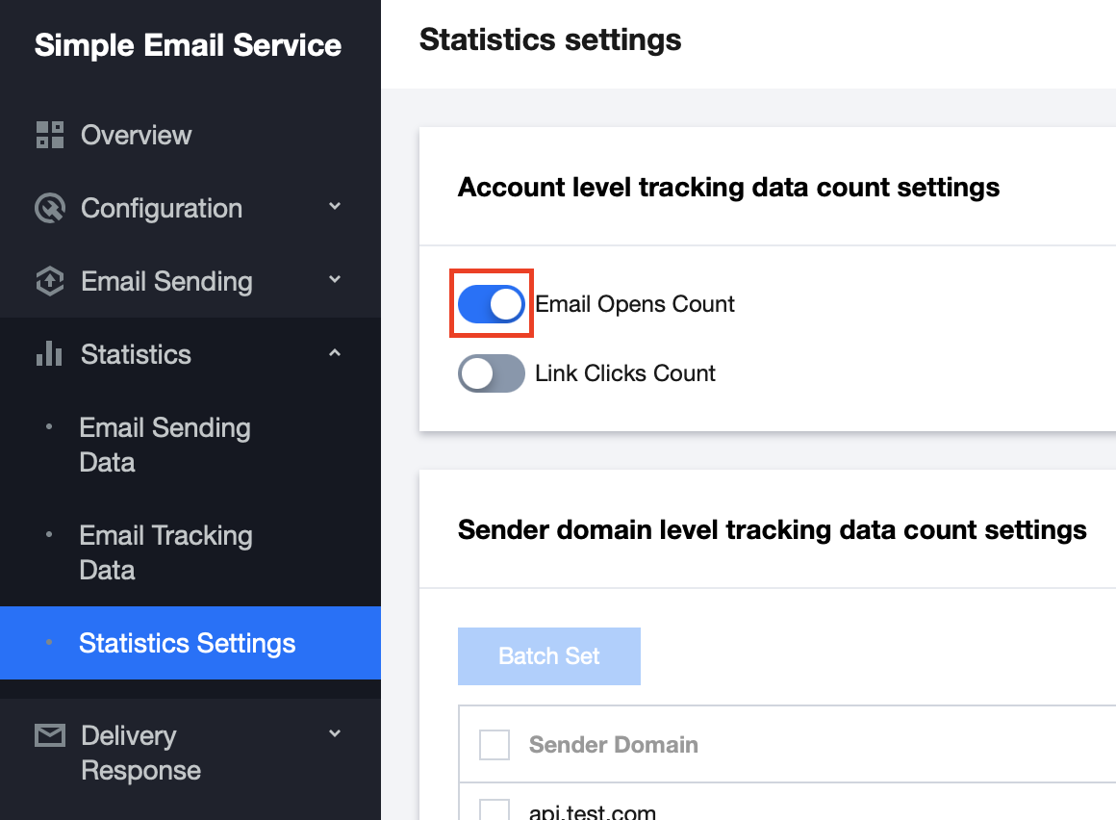Click the Statistics bar chart icon
This screenshot has width=1116, height=820.
[x=49, y=354]
